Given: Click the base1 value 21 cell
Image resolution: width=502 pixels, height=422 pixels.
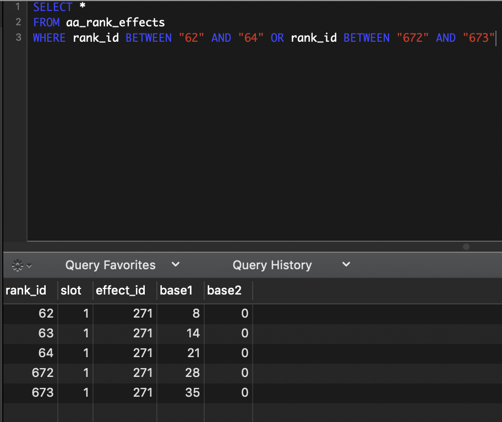Looking at the screenshot, I should (x=193, y=353).
